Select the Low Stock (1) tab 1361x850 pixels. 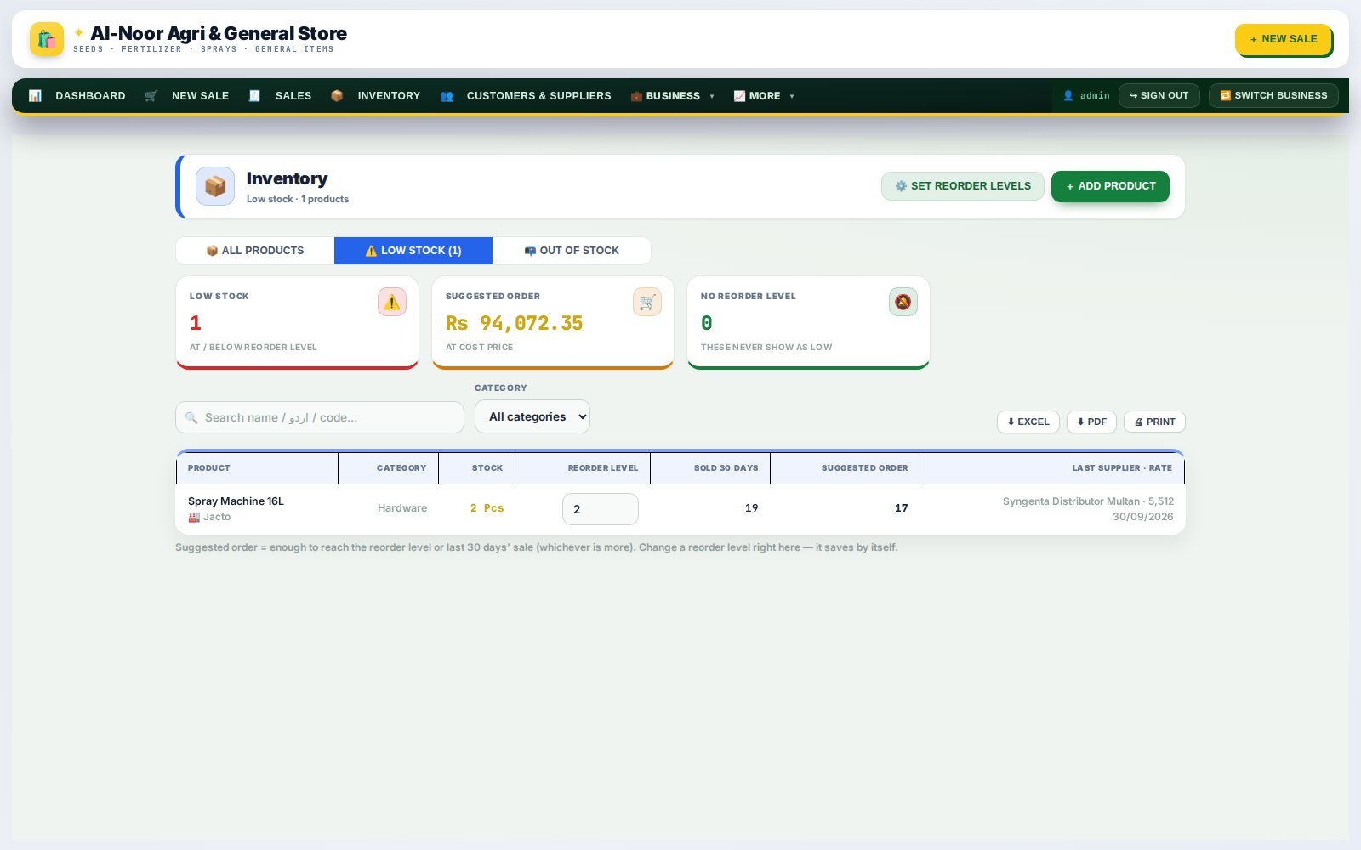click(x=413, y=251)
